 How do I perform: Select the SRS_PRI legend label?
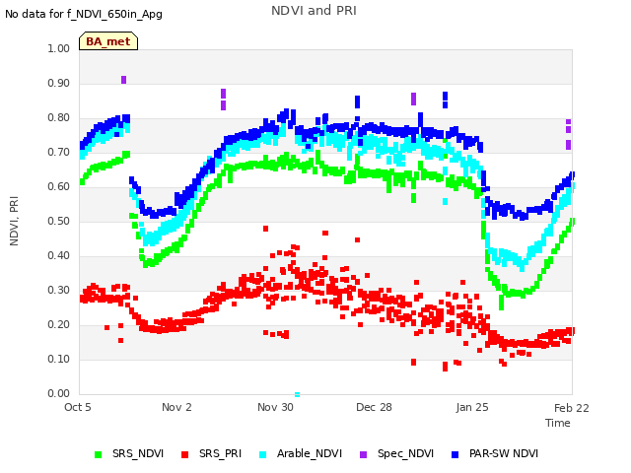[220, 453]
